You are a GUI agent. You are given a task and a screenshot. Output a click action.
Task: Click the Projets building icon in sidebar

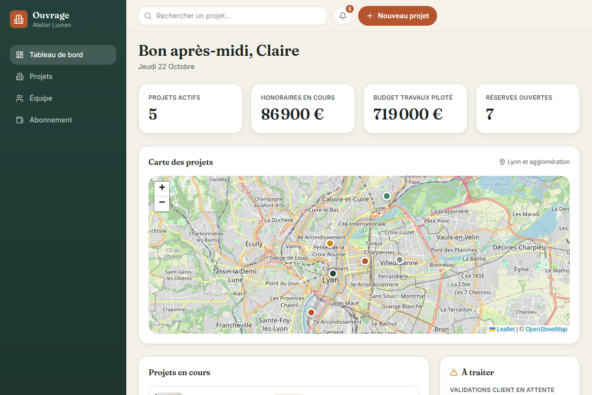click(x=20, y=77)
